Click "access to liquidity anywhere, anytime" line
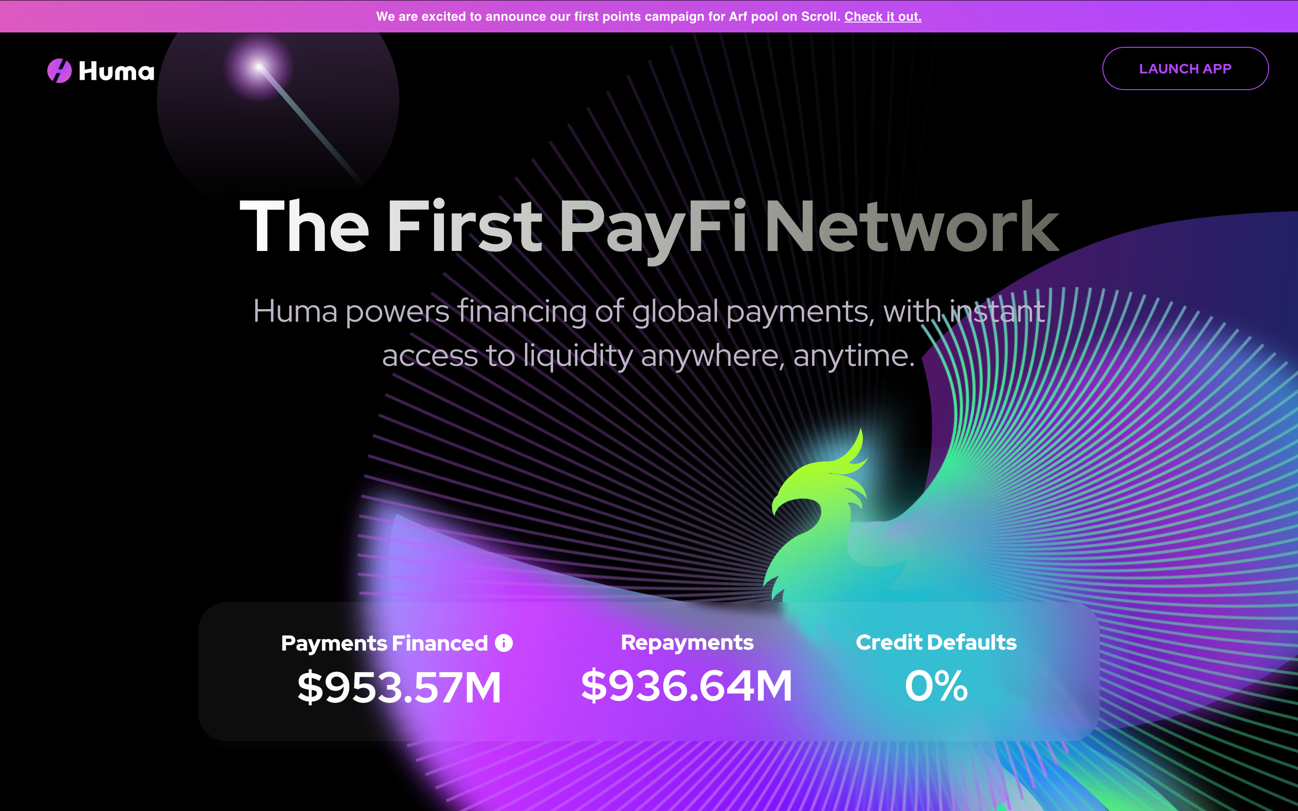 point(649,355)
